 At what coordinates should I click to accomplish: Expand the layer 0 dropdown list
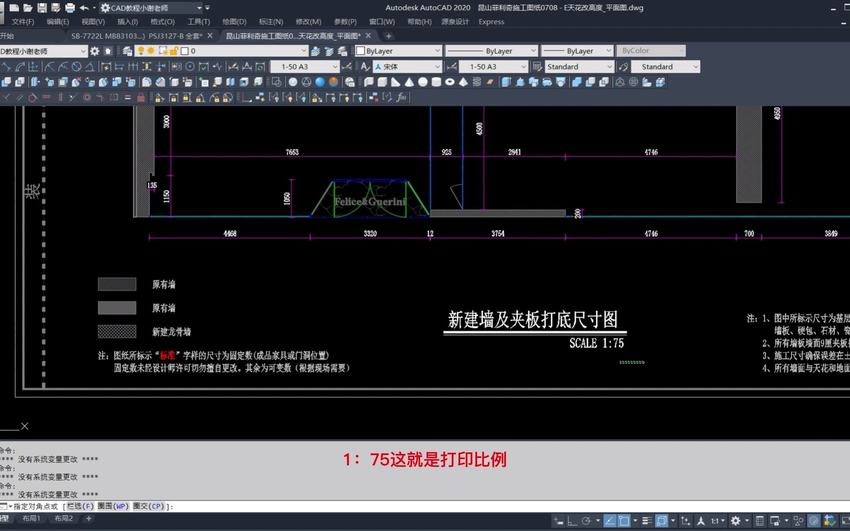pyautogui.click(x=303, y=51)
